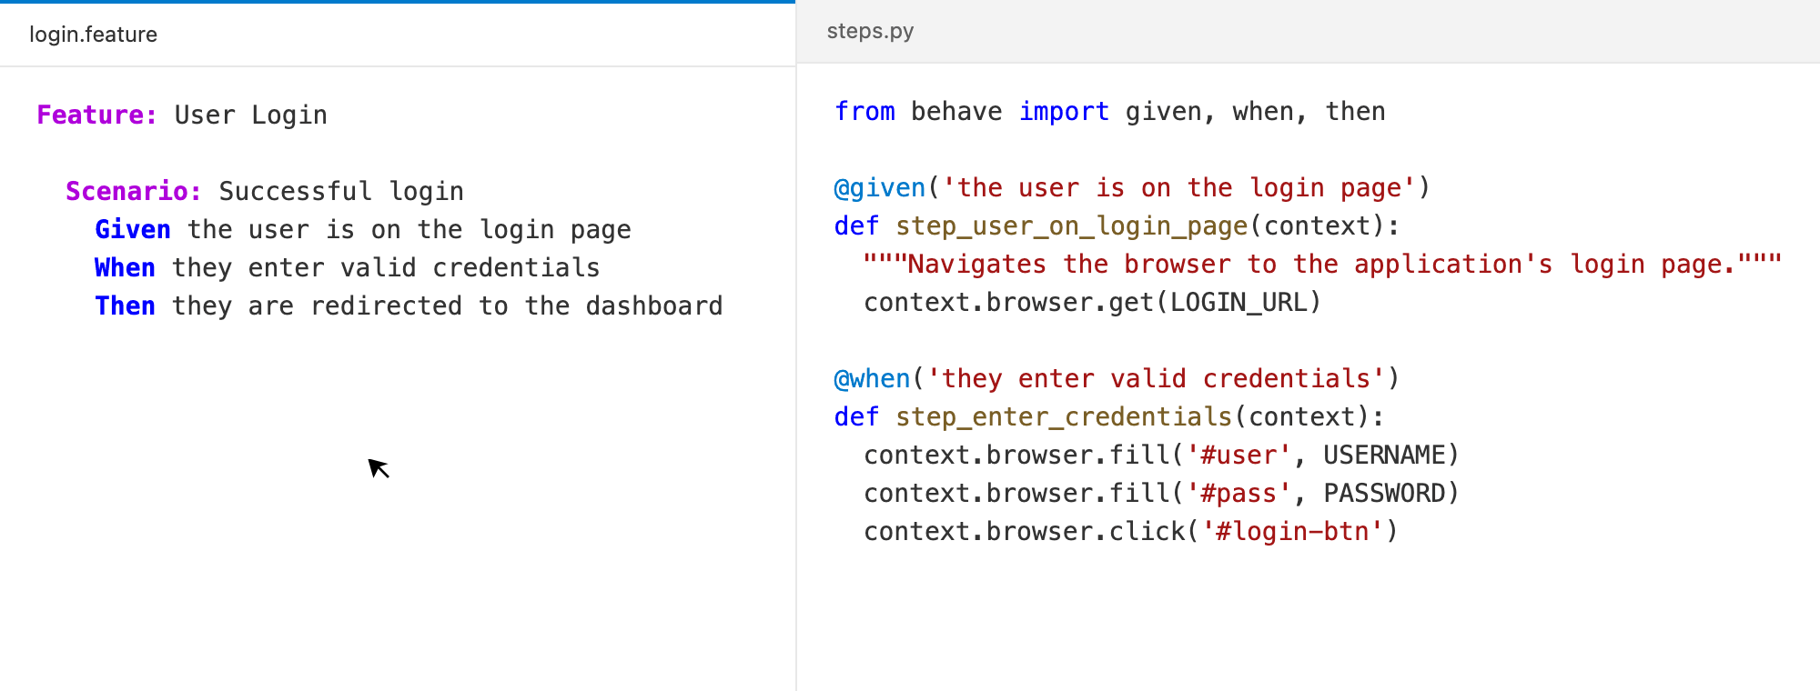The image size is (1820, 691).
Task: Switch to the steps.py tab
Action: [870, 31]
